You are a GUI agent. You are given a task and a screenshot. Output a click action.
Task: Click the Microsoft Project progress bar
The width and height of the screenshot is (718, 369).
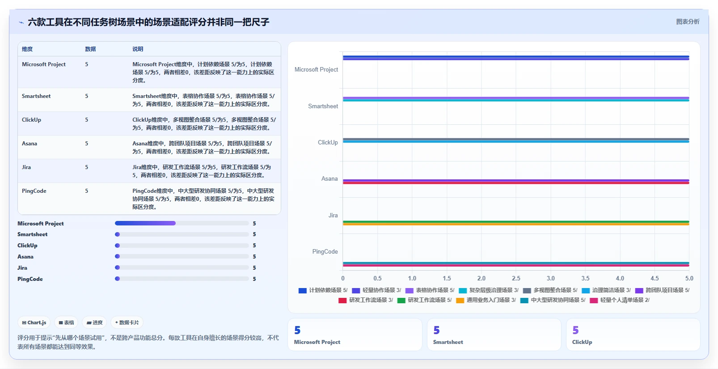click(x=182, y=223)
